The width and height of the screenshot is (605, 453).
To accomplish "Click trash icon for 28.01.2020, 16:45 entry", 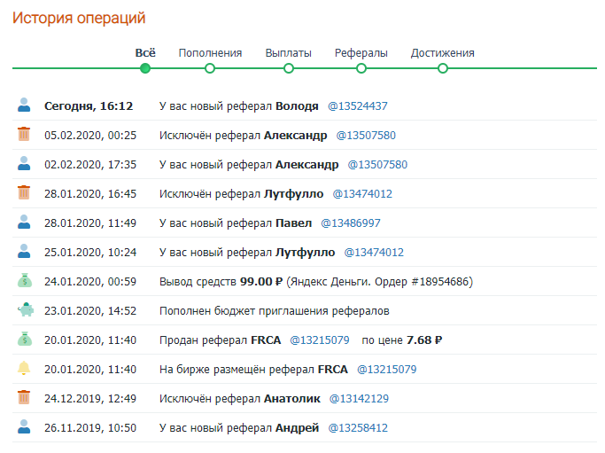I will click(24, 192).
